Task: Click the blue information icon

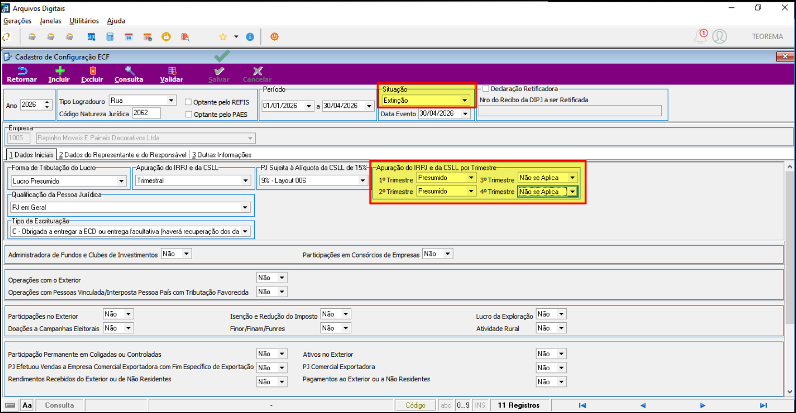Action: (x=250, y=37)
